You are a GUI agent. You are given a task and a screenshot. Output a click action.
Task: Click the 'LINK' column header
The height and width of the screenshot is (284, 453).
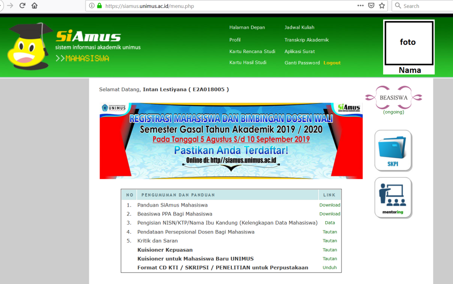pos(329,195)
